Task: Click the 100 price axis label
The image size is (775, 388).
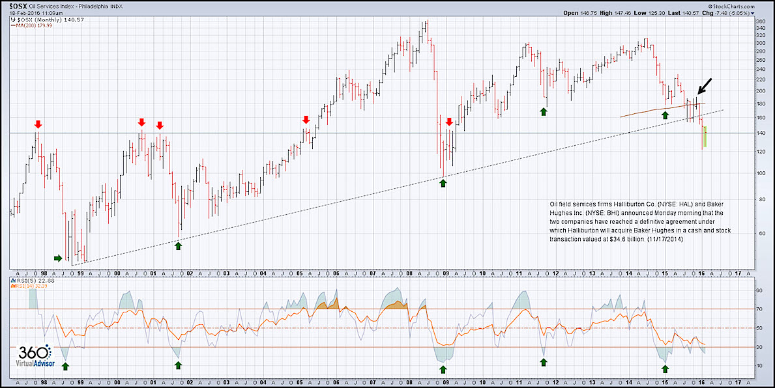Action: (x=761, y=173)
